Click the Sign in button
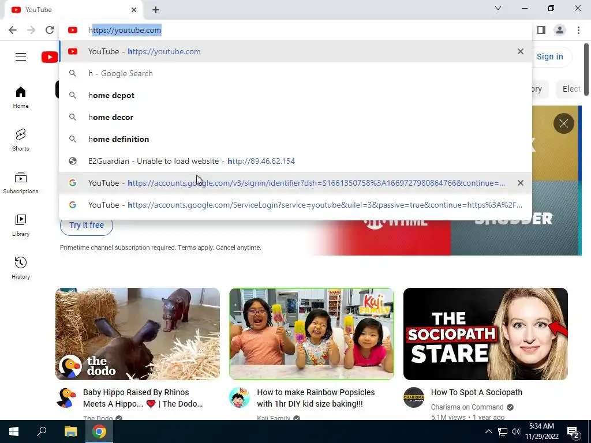591x443 pixels. [x=550, y=57]
